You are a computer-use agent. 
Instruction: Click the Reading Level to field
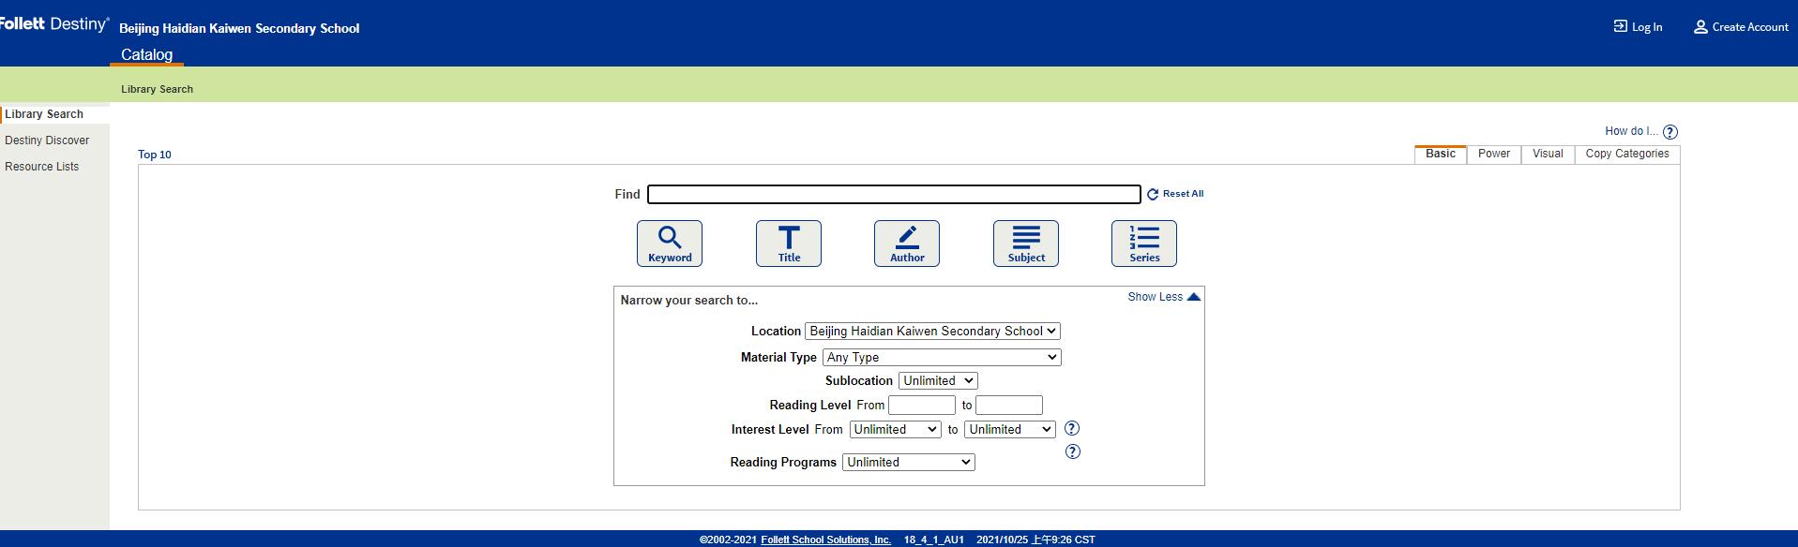[1009, 405]
